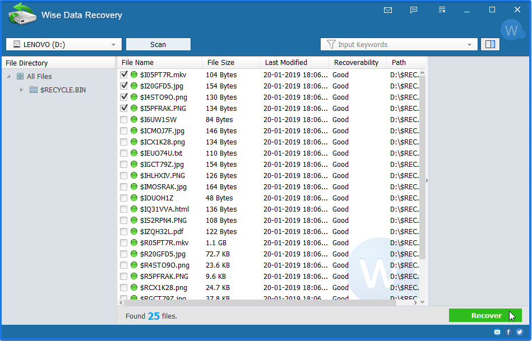The height and width of the screenshot is (341, 532).
Task: Uncheck the $I4STO9O.png checkbox
Action: coord(124,97)
